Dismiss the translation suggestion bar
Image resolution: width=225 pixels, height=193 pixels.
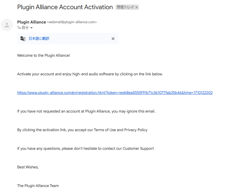(x=113, y=39)
